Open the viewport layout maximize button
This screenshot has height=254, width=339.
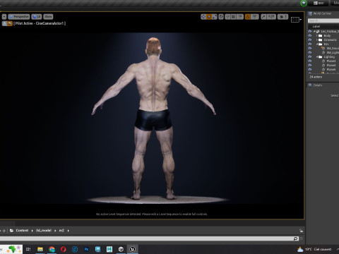(296, 20)
